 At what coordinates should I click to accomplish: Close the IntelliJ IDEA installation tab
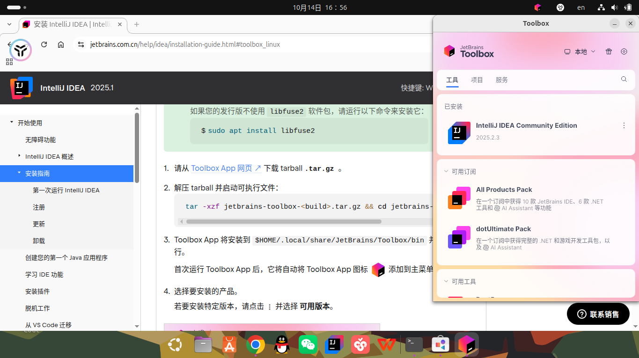120,24
